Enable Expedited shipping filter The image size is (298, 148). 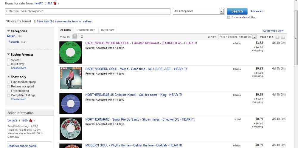pyautogui.click(x=9, y=82)
